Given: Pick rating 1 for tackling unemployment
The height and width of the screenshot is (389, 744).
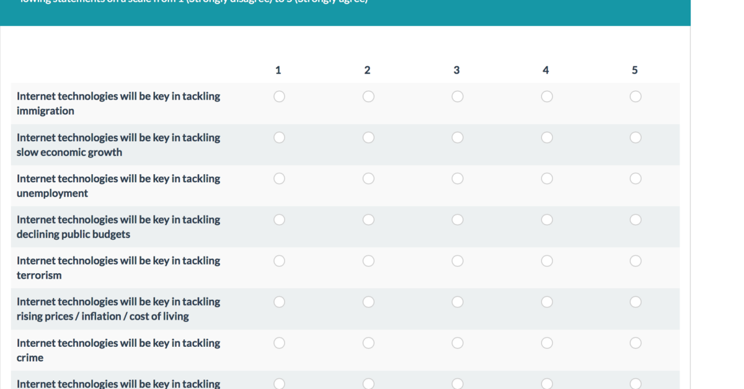Looking at the screenshot, I should [x=279, y=178].
